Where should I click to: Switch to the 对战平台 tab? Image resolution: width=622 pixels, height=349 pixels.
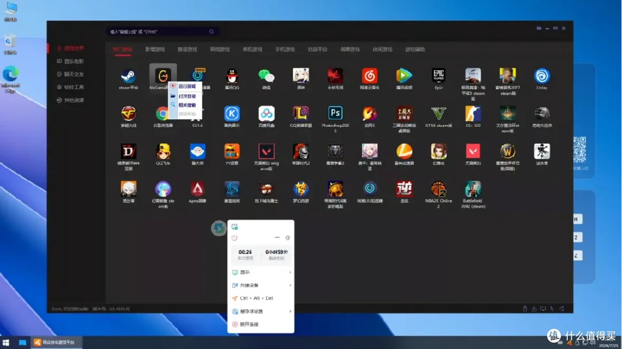point(317,50)
